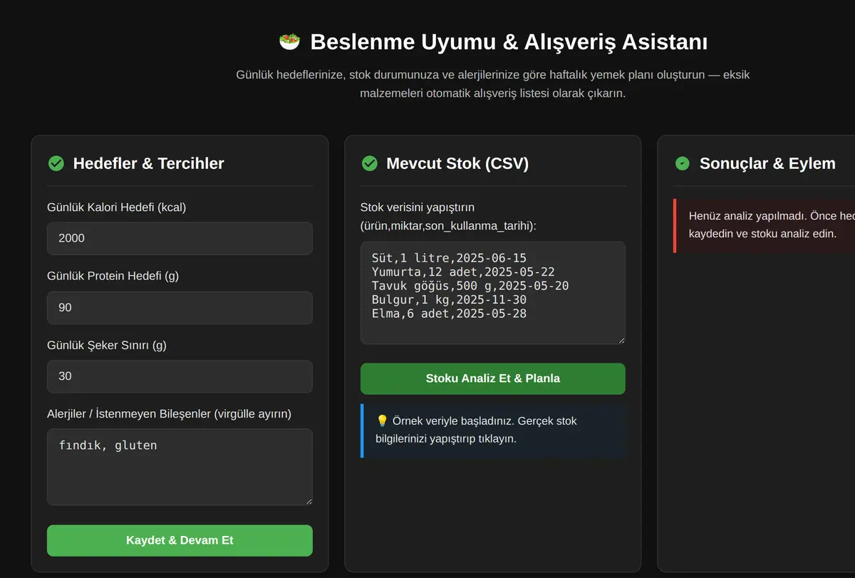Click the Günlük Şeker Sınırı (g) label
Viewport: 855px width, 578px height.
pos(107,345)
